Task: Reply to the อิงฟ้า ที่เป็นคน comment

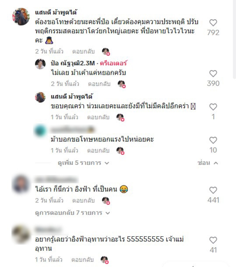Action: (x=83, y=201)
